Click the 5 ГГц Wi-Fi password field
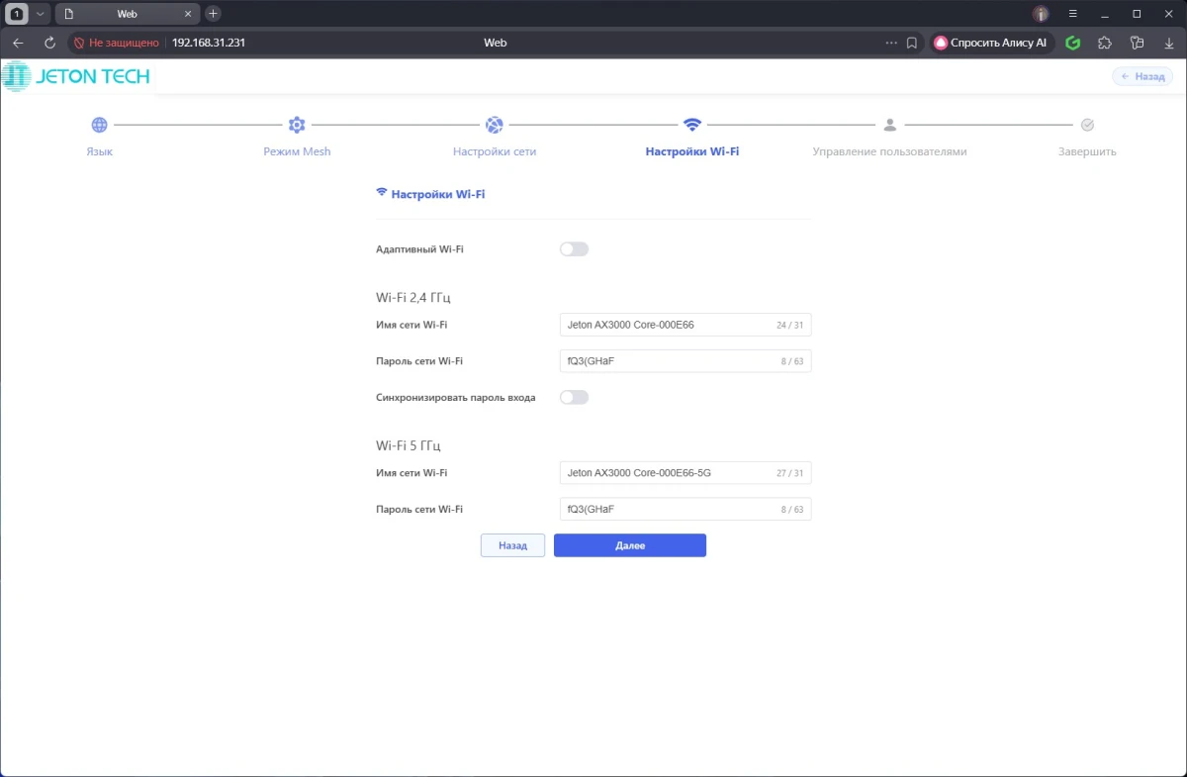Viewport: 1187px width, 777px height. [x=668, y=510]
